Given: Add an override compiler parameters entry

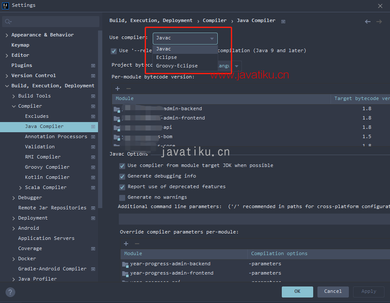Looking at the screenshot, I should [126, 244].
